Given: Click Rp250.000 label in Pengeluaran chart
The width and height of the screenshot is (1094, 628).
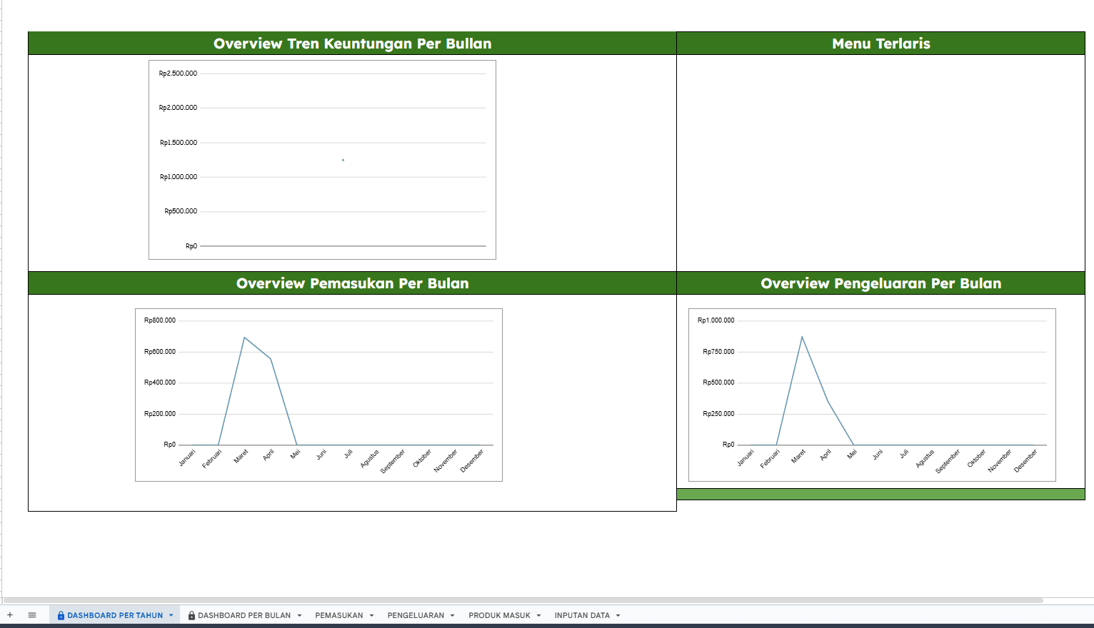Looking at the screenshot, I should pos(718,414).
